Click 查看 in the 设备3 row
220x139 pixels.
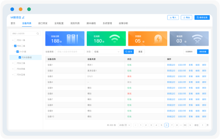click(x=191, y=76)
